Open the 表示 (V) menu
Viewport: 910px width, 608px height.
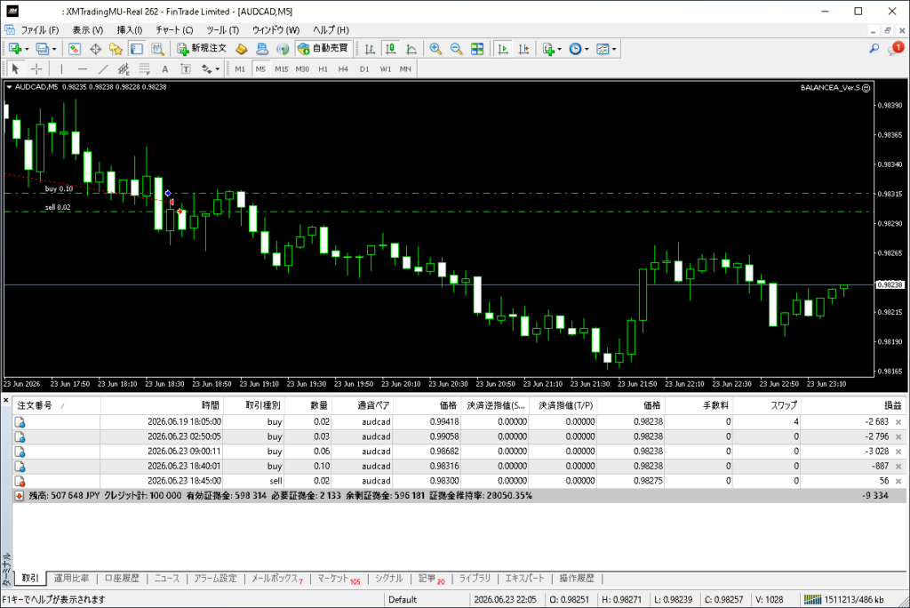(88, 30)
